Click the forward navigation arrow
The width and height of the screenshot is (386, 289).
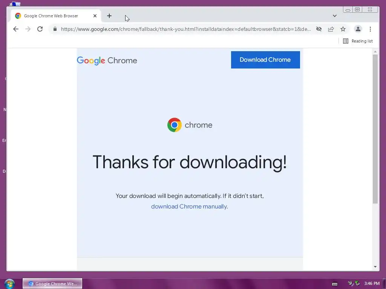(28, 29)
